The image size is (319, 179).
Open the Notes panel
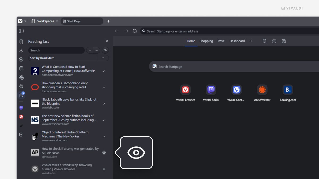[x=21, y=68]
